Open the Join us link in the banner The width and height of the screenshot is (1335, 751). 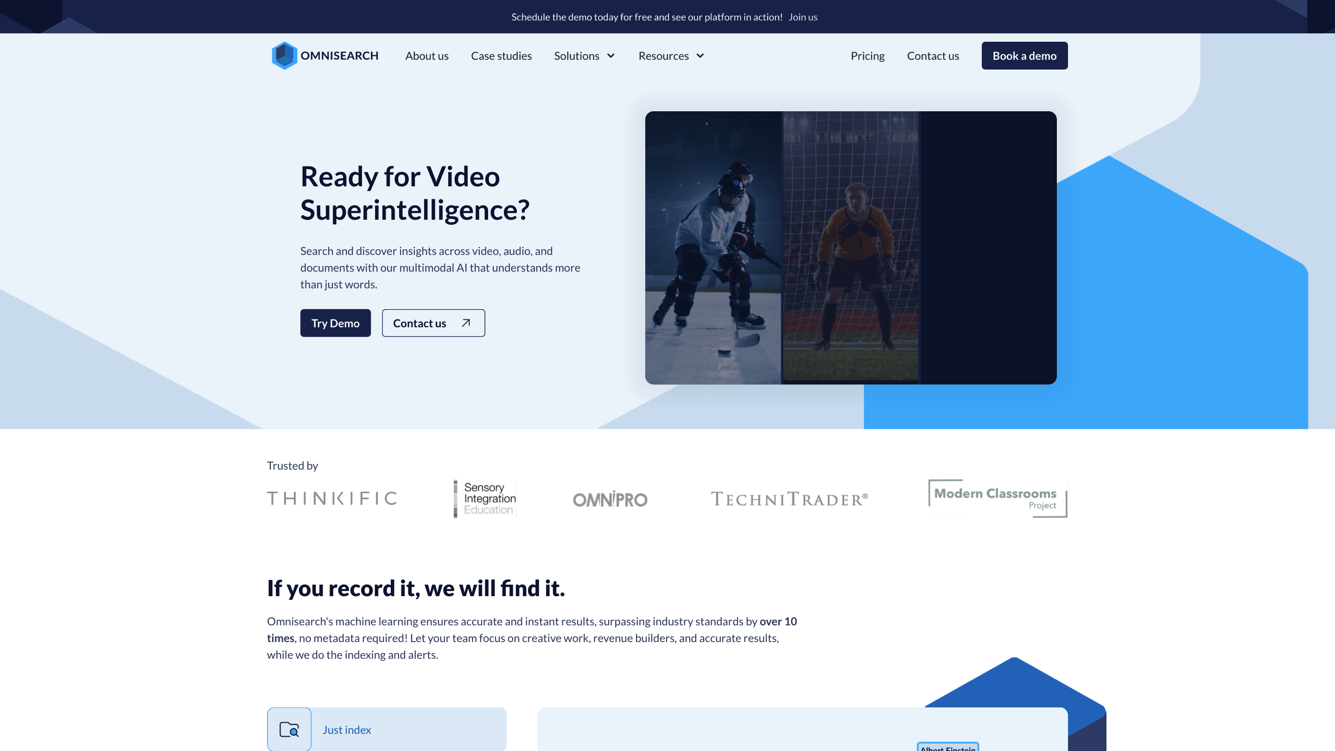point(803,17)
